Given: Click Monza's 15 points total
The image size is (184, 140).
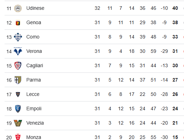Looking at the screenshot, I should click(x=175, y=137).
